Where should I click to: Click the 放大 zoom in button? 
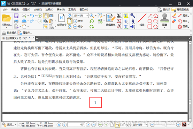click(78, 21)
